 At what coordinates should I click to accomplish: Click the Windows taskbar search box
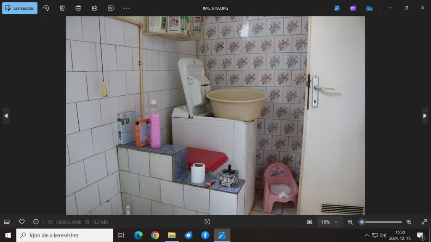(x=65, y=235)
